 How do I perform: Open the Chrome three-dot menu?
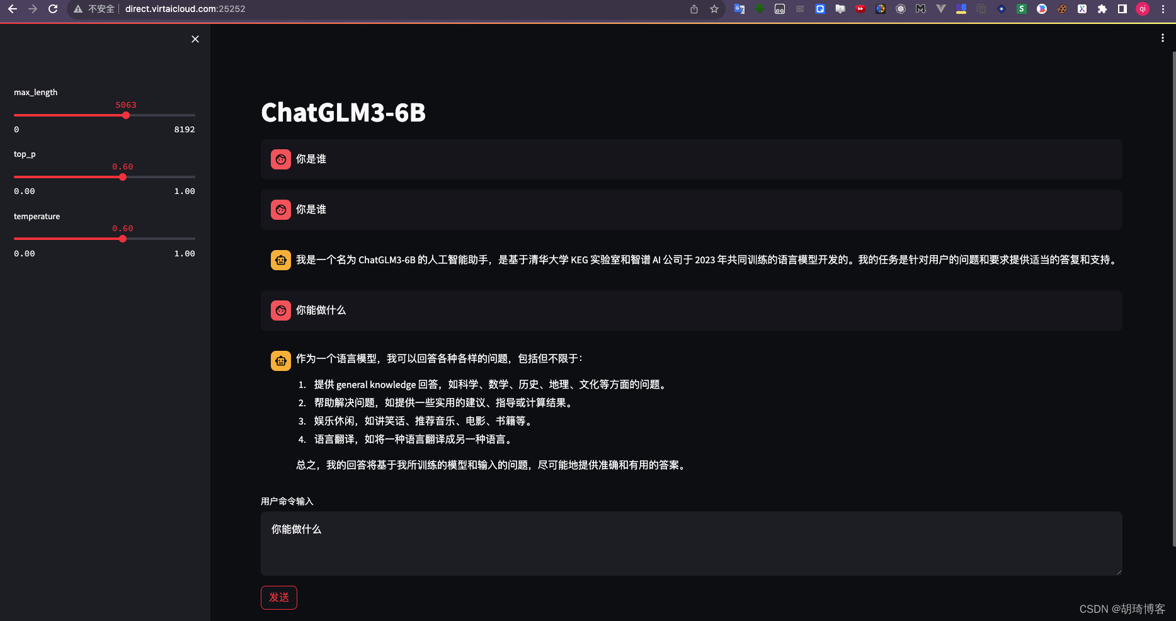(1163, 9)
